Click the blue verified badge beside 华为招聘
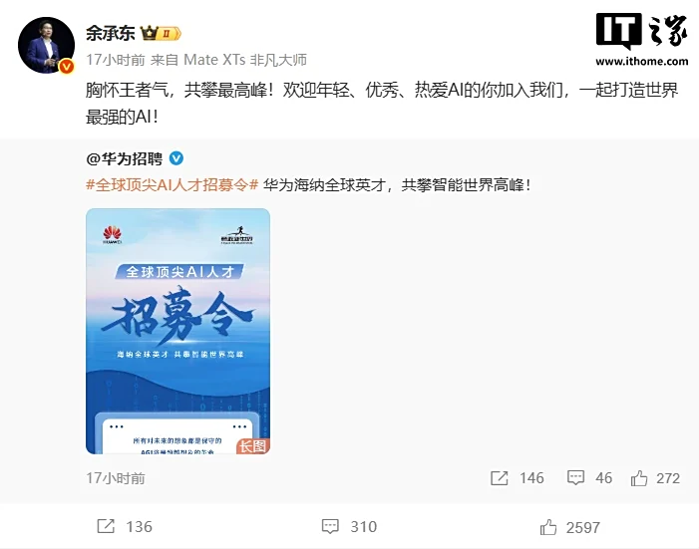The image size is (699, 549). coord(176,158)
